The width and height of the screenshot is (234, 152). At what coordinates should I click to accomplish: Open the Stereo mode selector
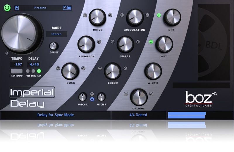tap(56, 34)
